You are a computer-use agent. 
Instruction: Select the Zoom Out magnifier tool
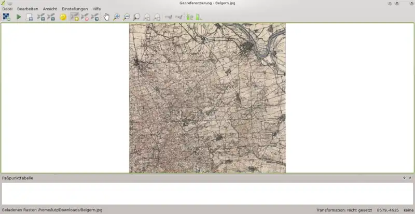pos(127,17)
